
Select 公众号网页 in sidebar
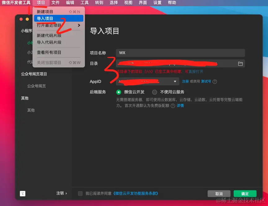[x=37, y=86]
